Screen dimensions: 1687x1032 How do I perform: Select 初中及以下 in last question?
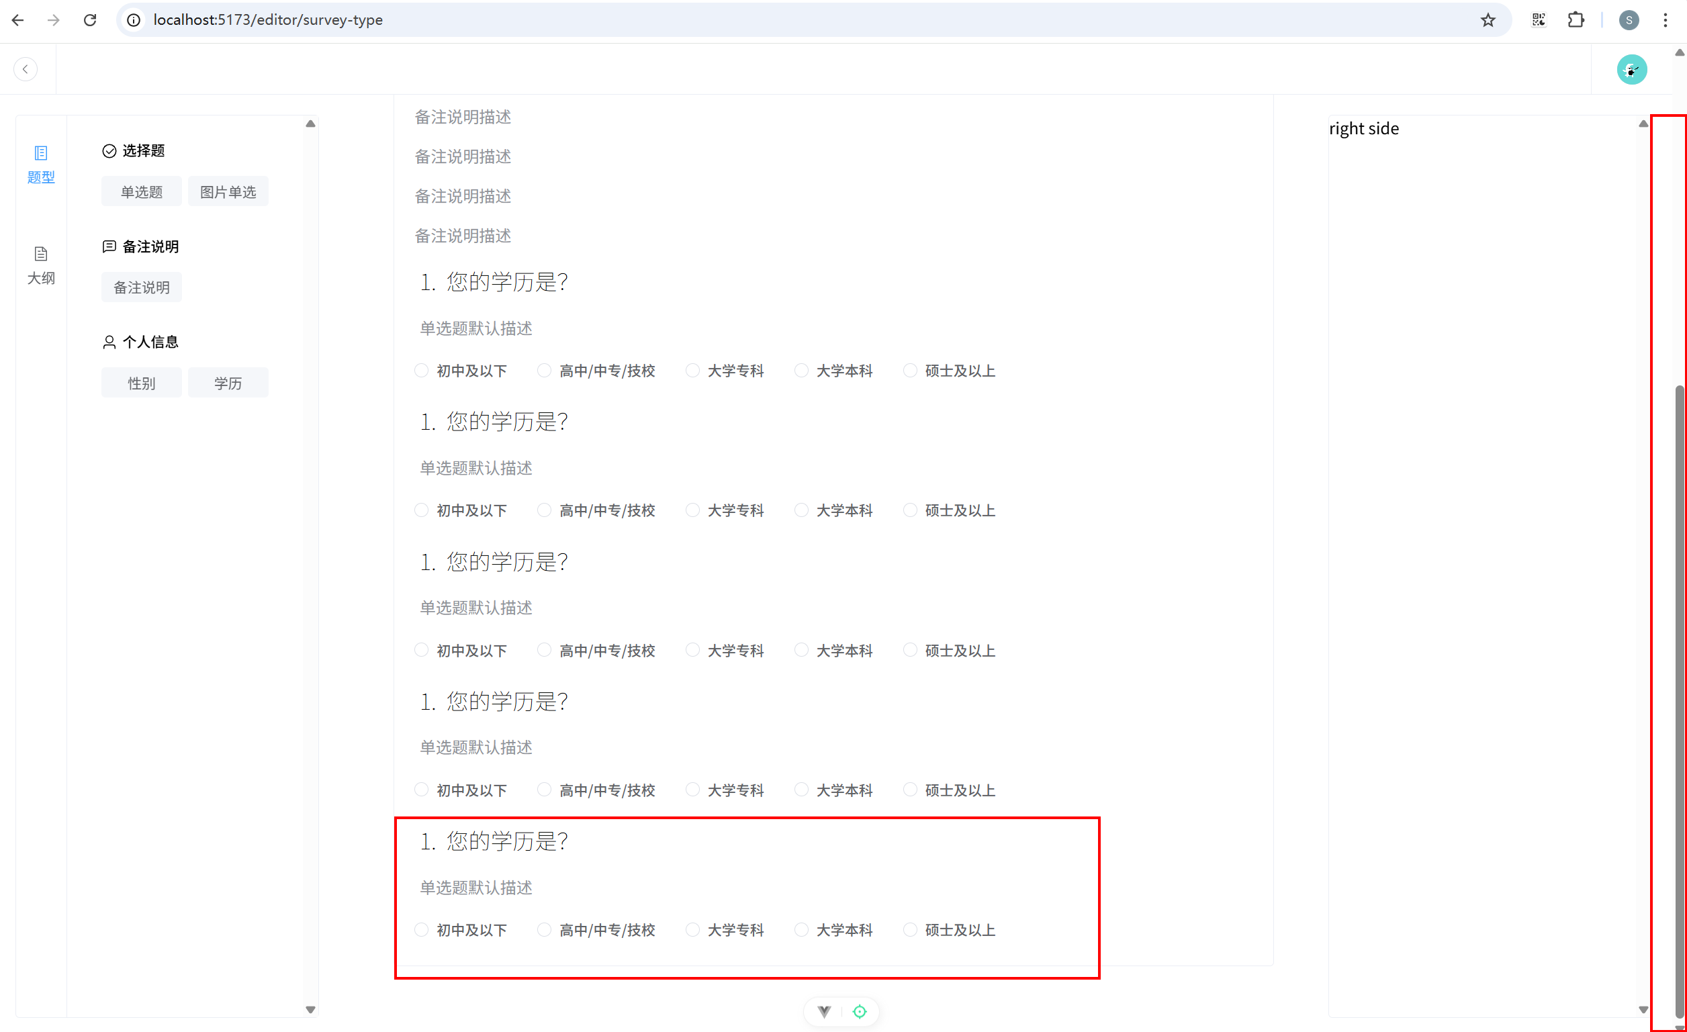(x=422, y=929)
